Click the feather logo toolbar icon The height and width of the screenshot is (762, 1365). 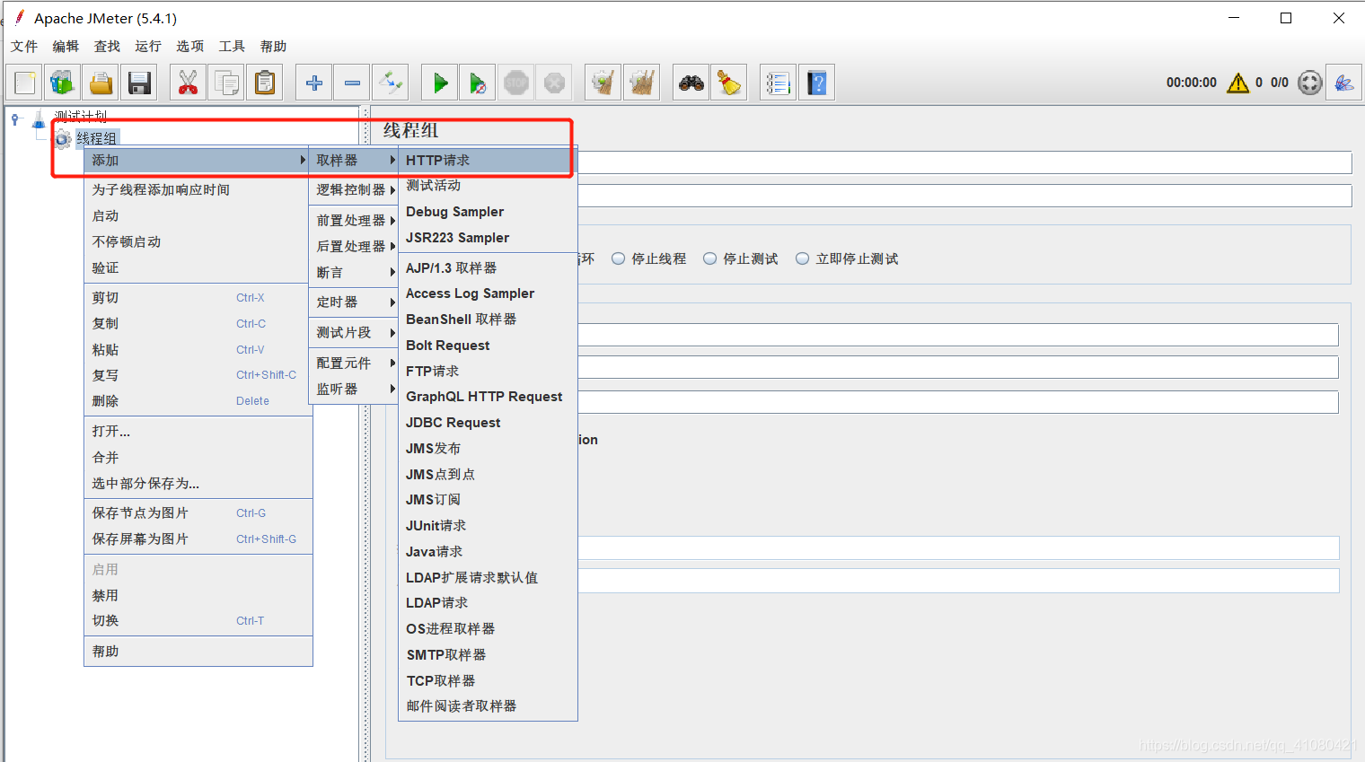click(1344, 83)
